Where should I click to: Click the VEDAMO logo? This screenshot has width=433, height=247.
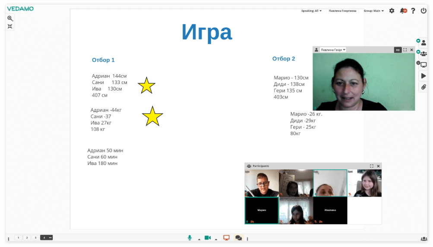tap(20, 9)
